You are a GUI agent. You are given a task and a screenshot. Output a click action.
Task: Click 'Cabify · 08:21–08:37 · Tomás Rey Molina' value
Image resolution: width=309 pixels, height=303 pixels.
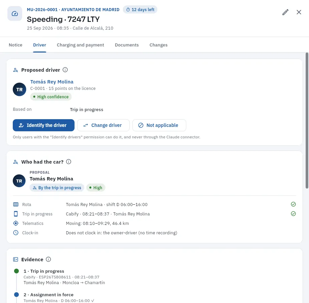(x=108, y=214)
